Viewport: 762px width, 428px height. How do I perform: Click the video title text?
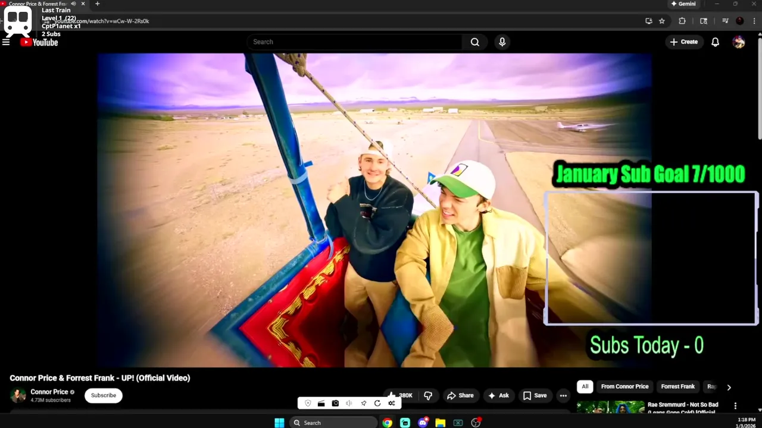[x=100, y=378]
